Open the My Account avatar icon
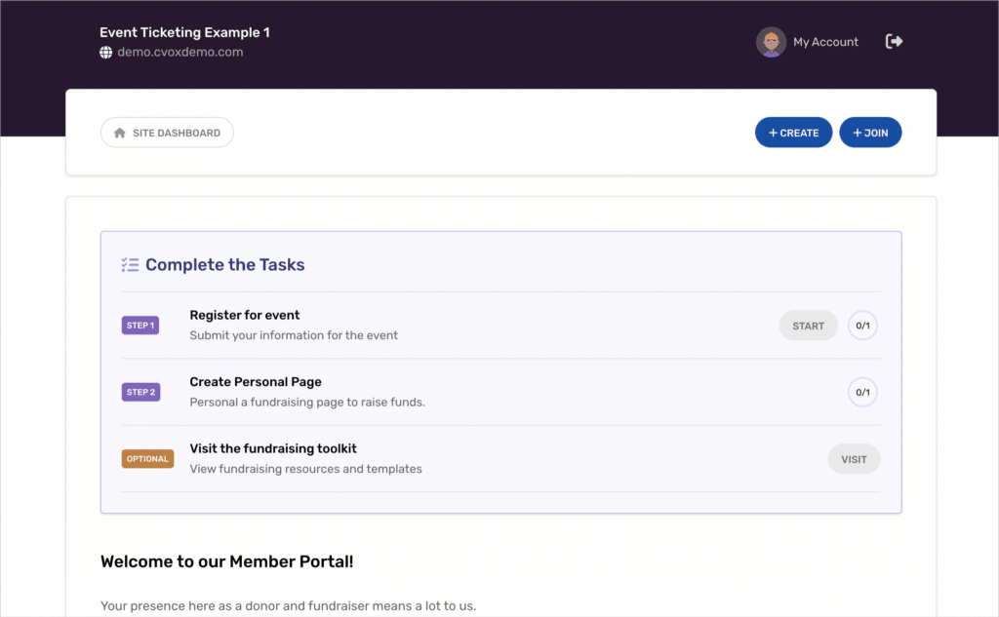Screen dimensions: 999x617 (771, 42)
